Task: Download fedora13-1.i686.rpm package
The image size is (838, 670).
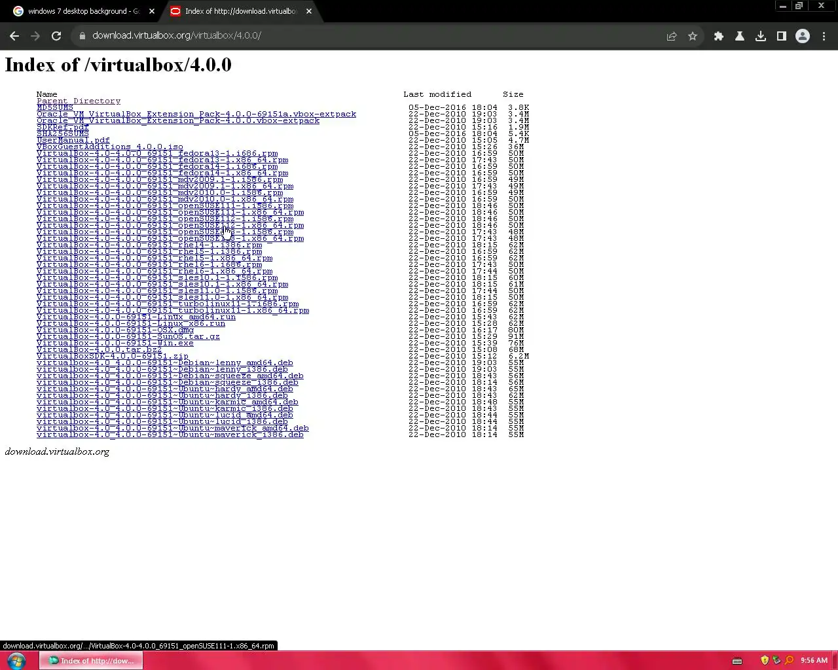Action: (157, 153)
